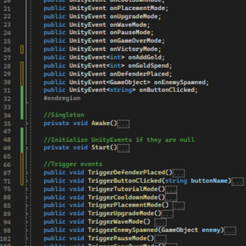This screenshot has height=246, width=246.
Task: Click the enemy parameter in TriggerEnemySpawned
Action: coord(211,230)
